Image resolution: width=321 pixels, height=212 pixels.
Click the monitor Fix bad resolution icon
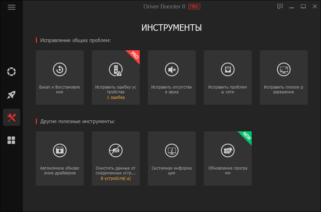coord(284,69)
